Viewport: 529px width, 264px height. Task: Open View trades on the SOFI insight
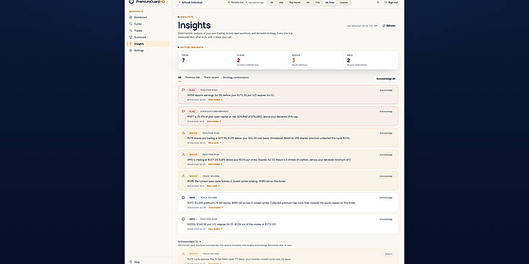216,207
